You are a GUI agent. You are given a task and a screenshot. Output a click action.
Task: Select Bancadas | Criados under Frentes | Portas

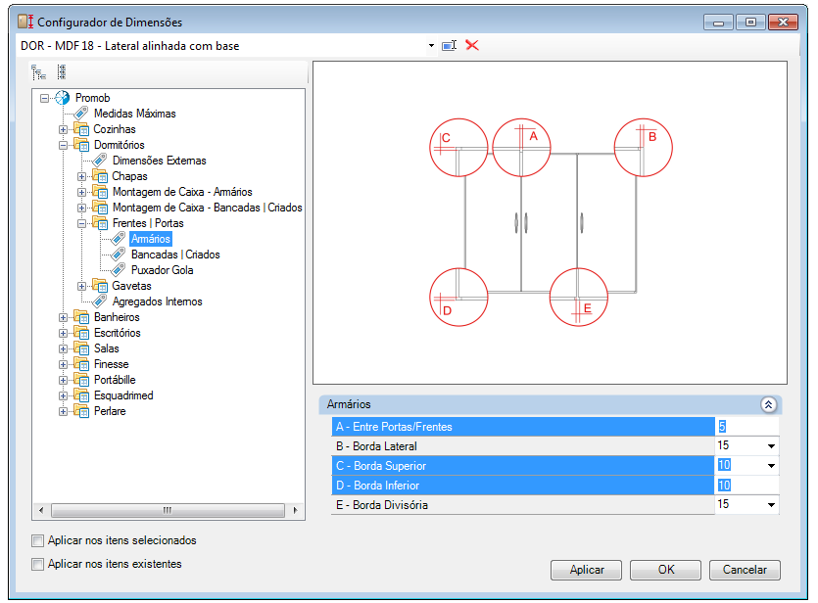(x=175, y=255)
